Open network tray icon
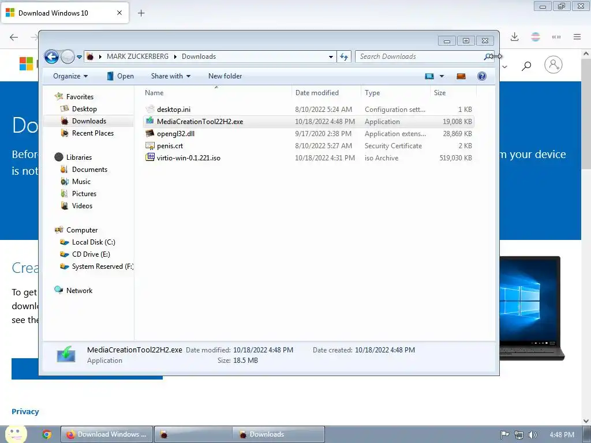 click(x=519, y=435)
